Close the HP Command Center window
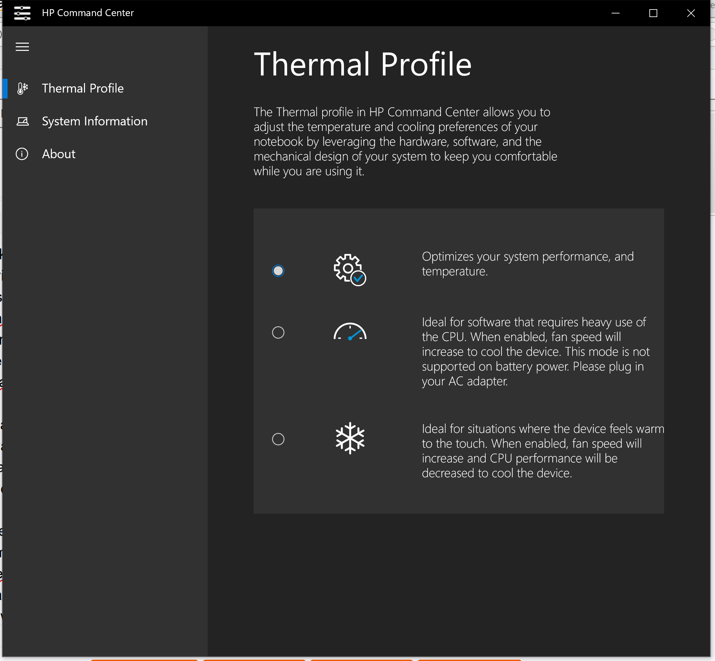 (x=691, y=13)
